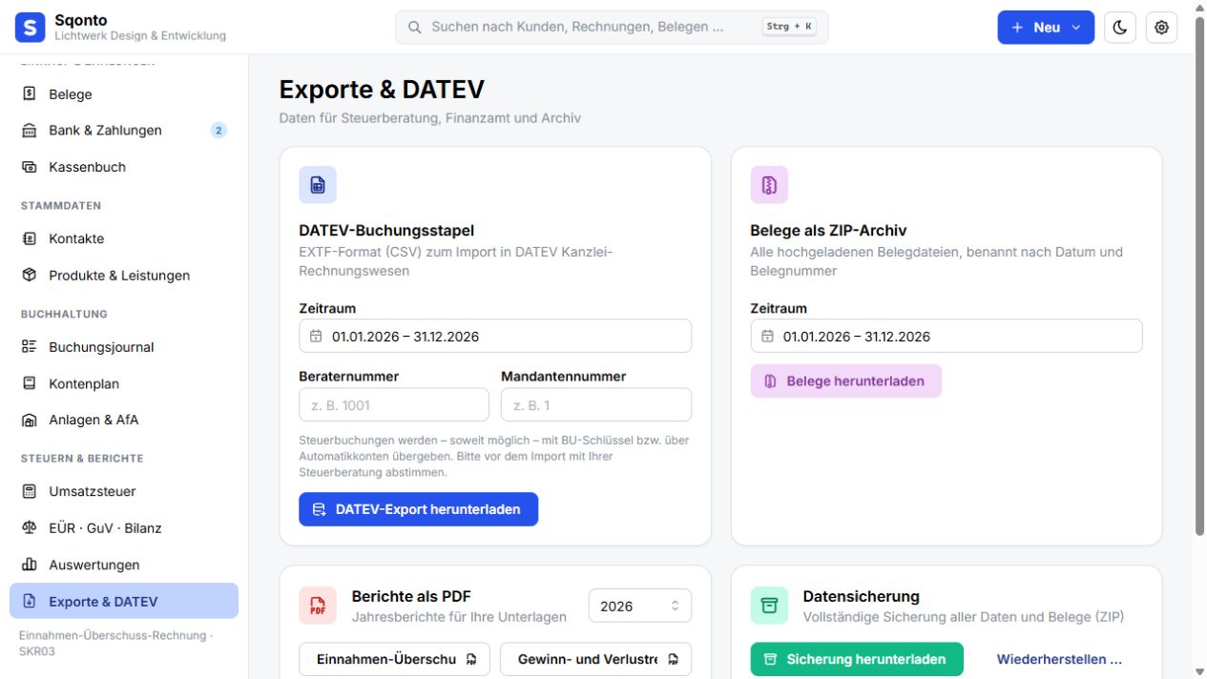Image resolution: width=1207 pixels, height=679 pixels.
Task: Click the Kassenbuch sidebar icon
Action: coord(30,167)
